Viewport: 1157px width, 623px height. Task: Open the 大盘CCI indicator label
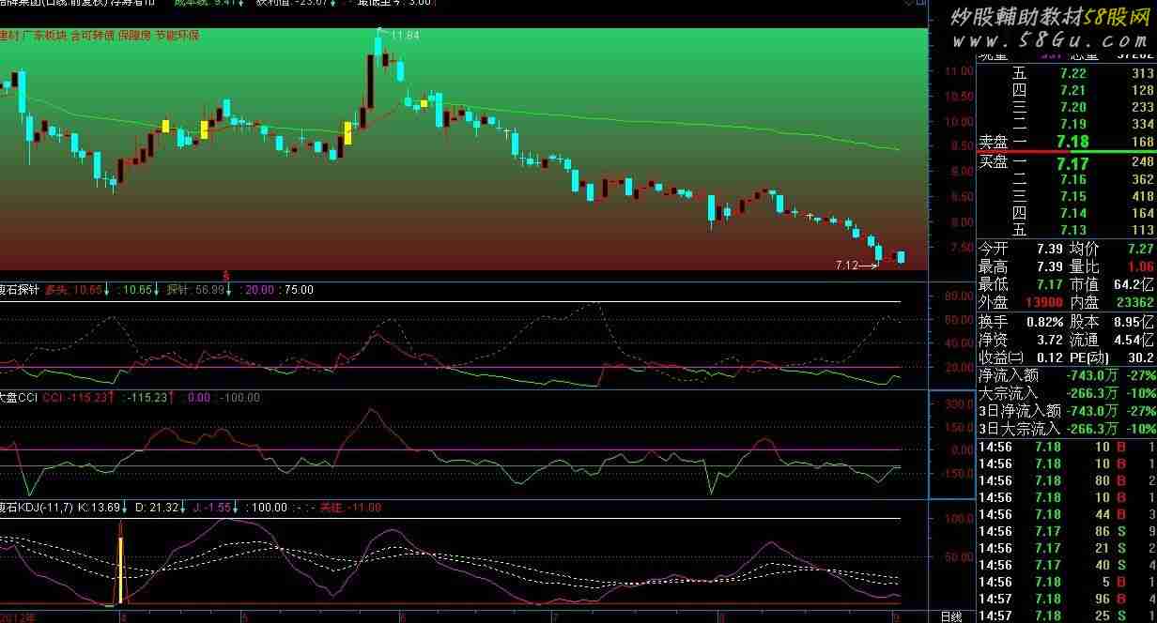[x=18, y=398]
